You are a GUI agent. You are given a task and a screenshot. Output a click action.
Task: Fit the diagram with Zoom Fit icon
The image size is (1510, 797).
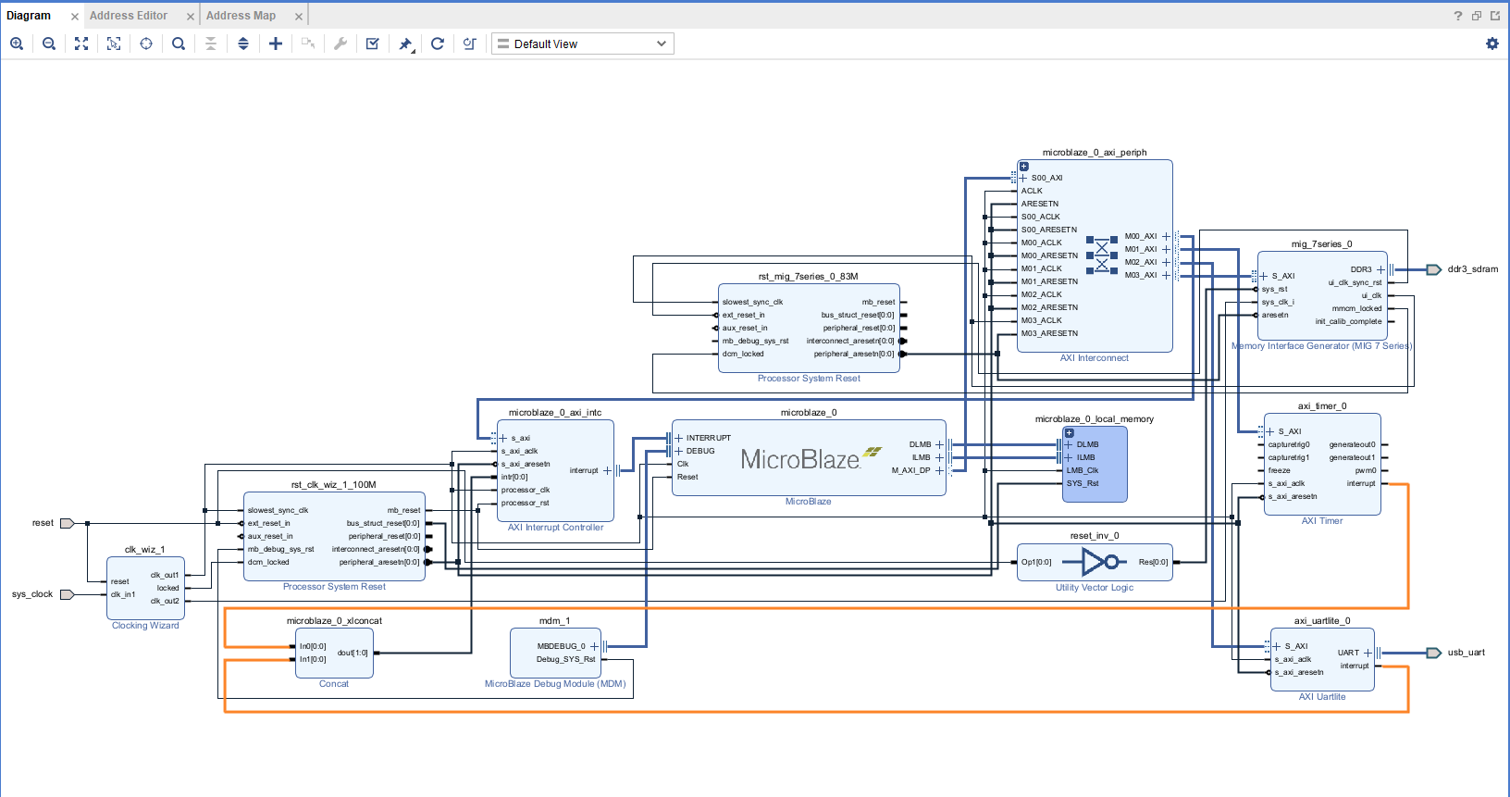(81, 44)
